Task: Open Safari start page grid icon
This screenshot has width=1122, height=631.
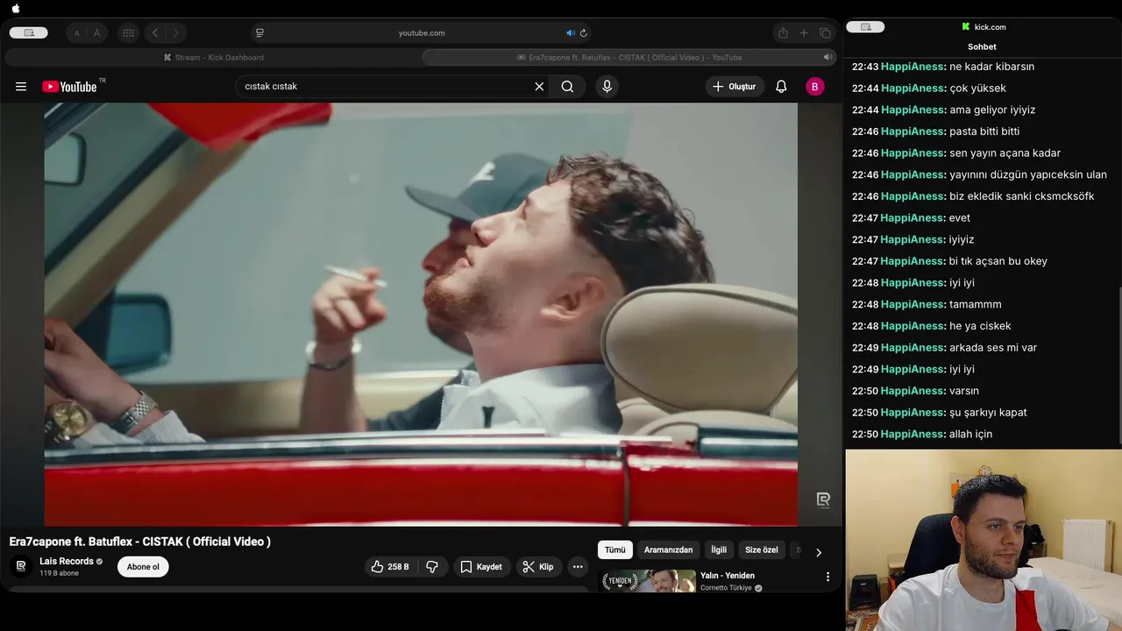Action: pos(129,33)
